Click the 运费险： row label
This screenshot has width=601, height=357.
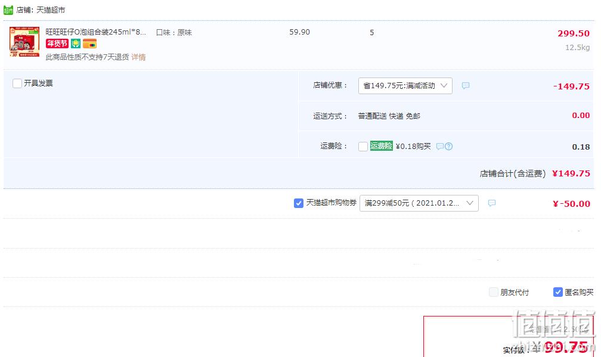[x=334, y=146]
